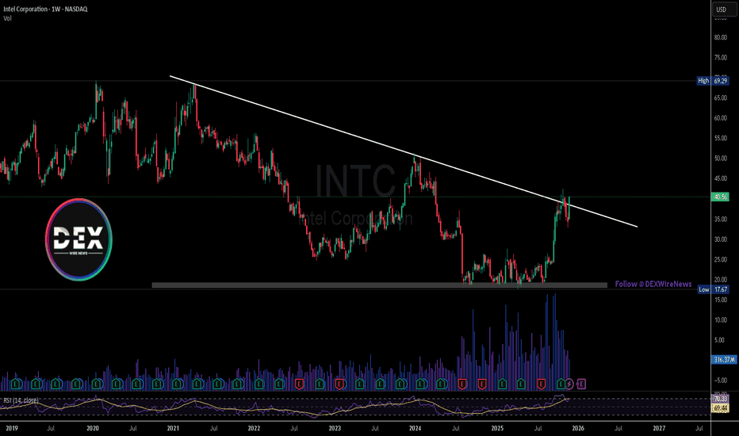Screen dimensions: 739x436
Task: Click the Follow @DEXWireNews text
Action: pyautogui.click(x=653, y=284)
